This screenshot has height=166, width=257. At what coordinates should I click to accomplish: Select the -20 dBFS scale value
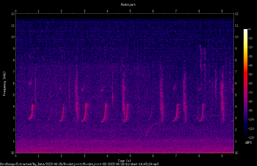pyautogui.click(x=250, y=47)
